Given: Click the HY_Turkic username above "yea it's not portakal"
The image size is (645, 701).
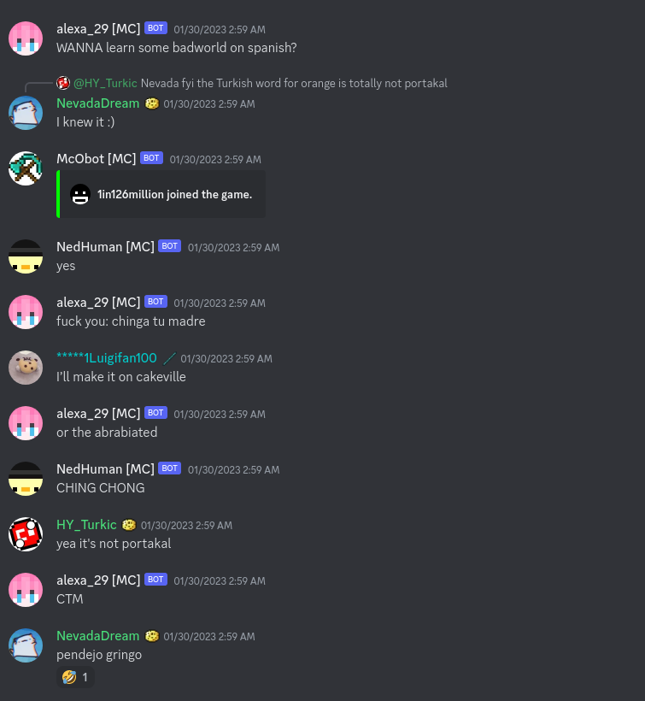Looking at the screenshot, I should tap(86, 524).
